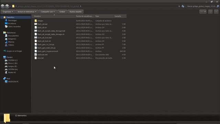
Task: Select the md5sum.xml file
Action: (42, 54)
